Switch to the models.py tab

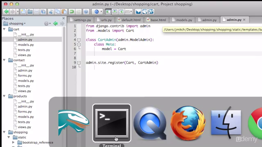[x=182, y=20]
